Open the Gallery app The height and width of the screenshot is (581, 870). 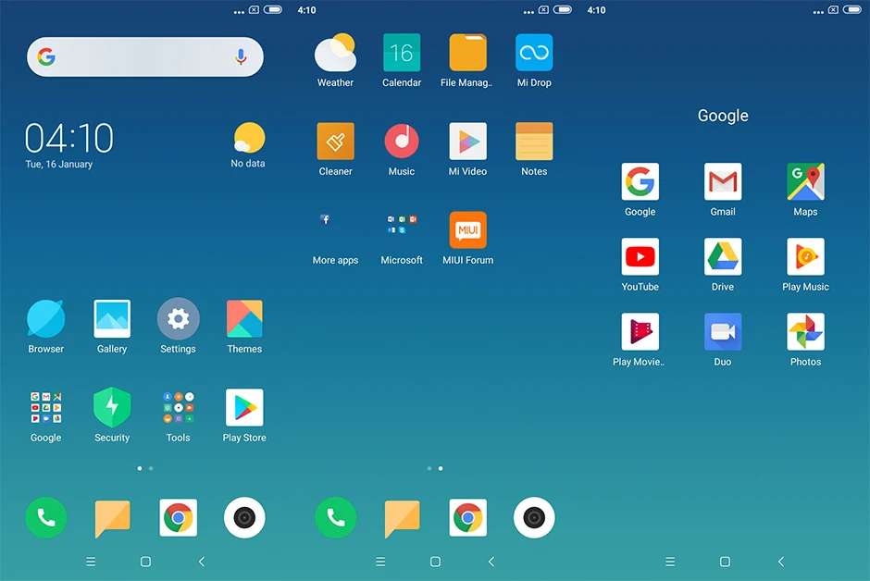click(x=112, y=319)
